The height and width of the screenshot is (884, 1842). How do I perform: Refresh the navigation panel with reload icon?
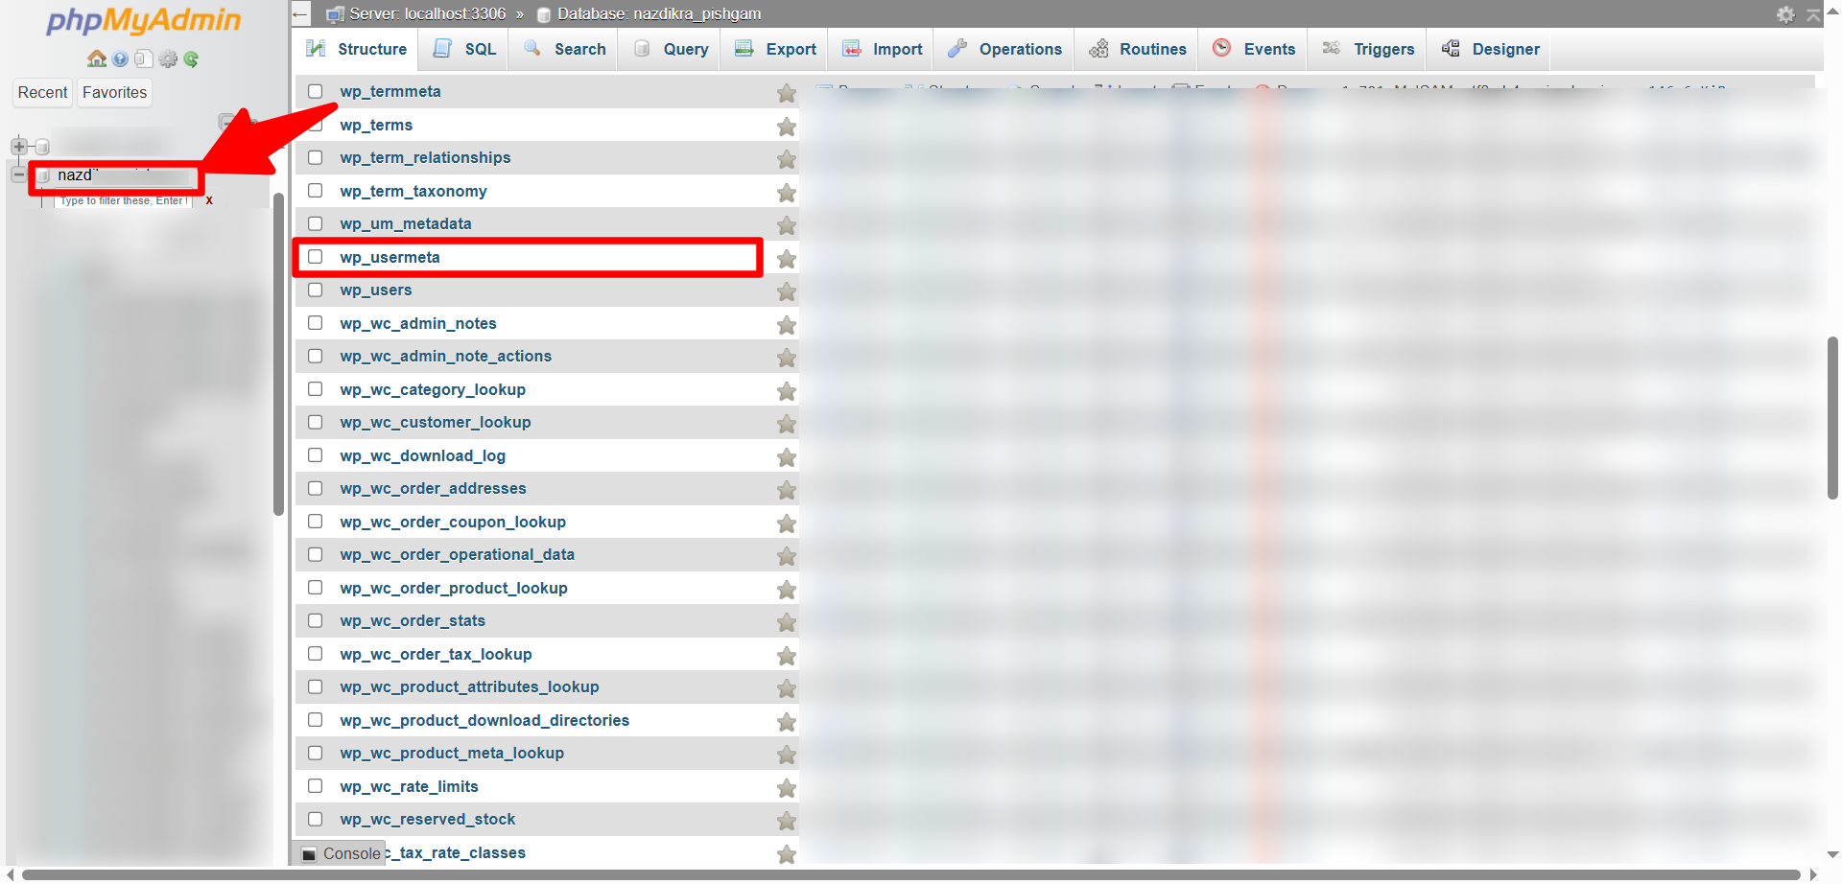[191, 58]
